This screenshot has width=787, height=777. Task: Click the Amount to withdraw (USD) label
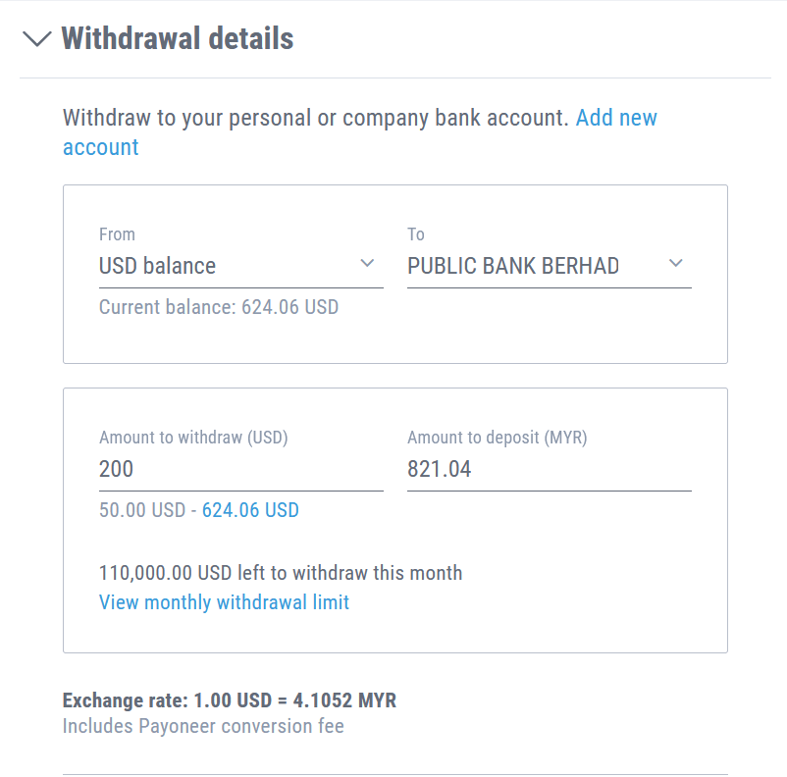[193, 439]
